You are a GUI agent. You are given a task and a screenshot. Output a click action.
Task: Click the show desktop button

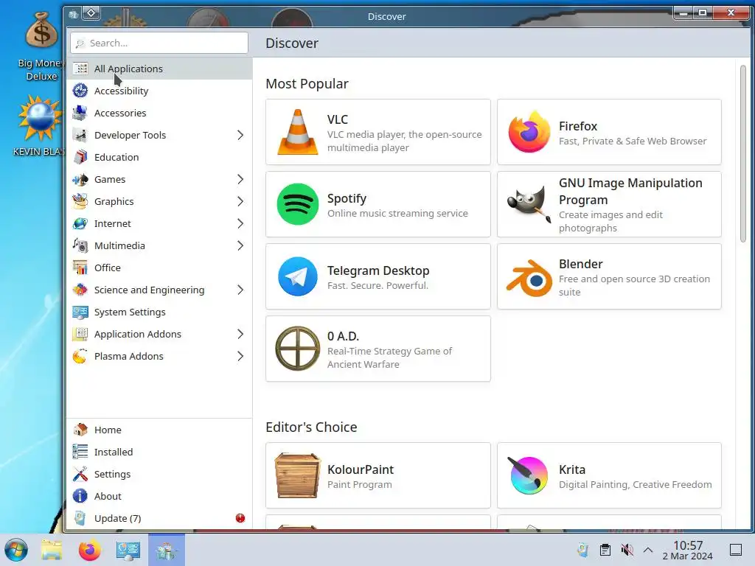[736, 550]
